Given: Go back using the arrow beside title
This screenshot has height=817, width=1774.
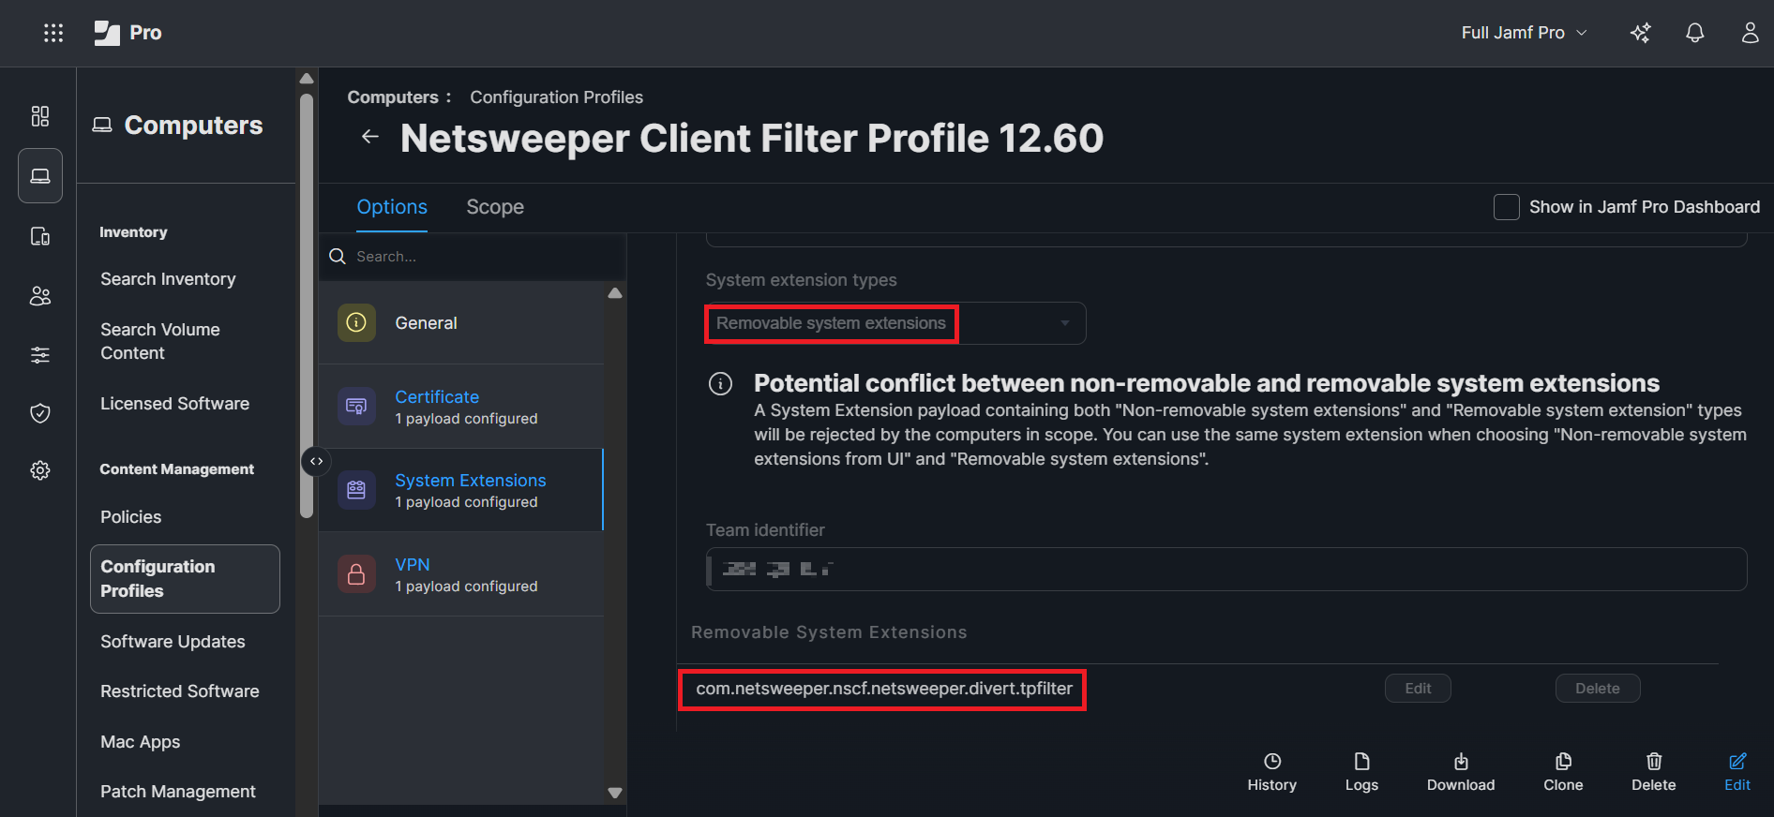Looking at the screenshot, I should coord(370,137).
